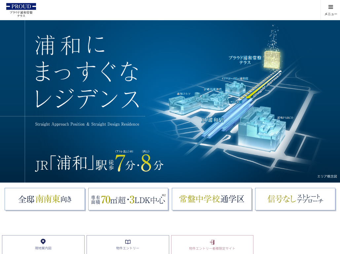Click the Straight Approach Position tagline text

coord(87,124)
